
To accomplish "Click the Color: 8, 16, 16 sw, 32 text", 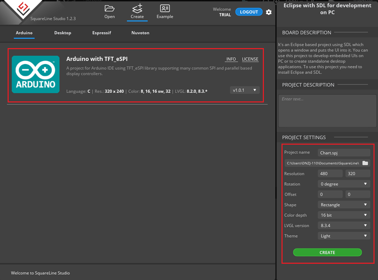I will [149, 92].
